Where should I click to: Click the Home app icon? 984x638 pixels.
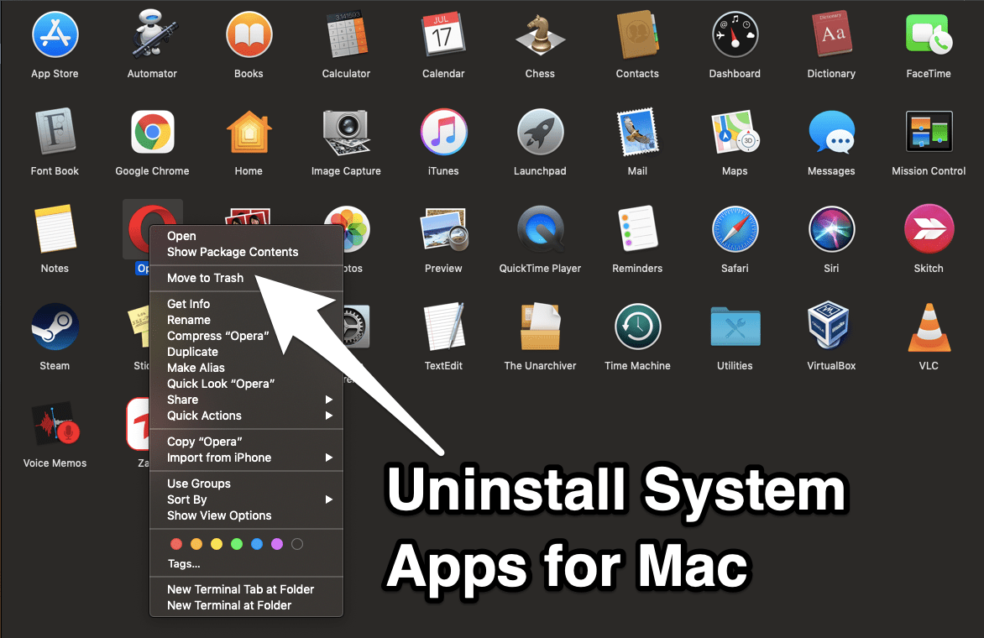coord(249,132)
